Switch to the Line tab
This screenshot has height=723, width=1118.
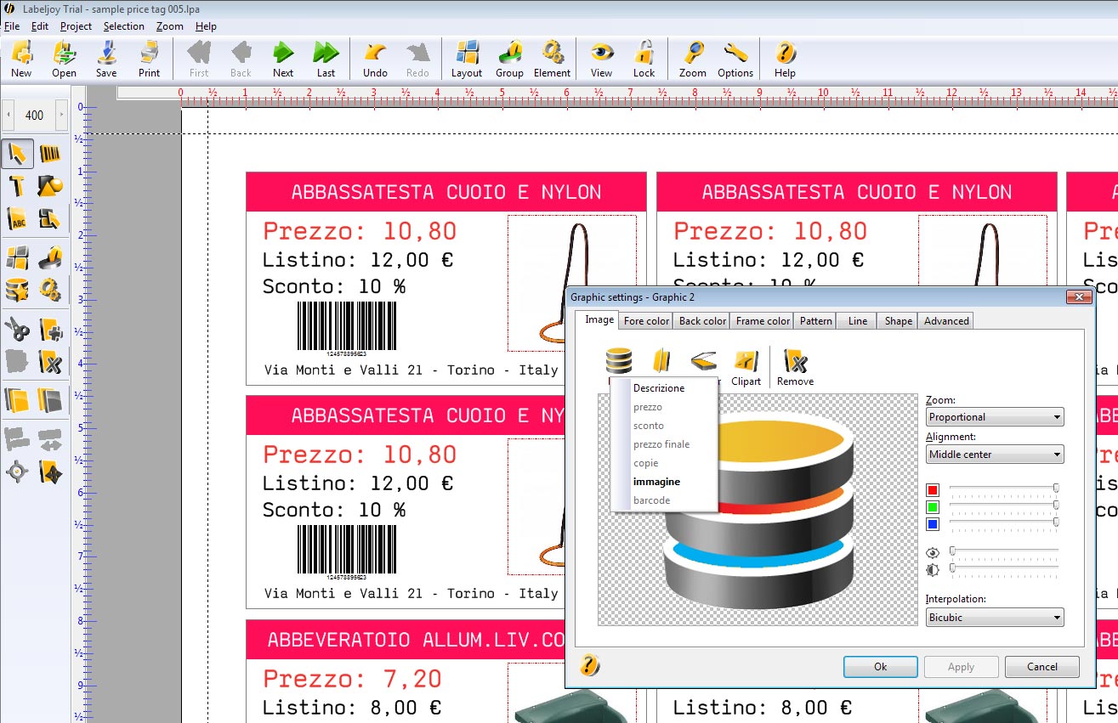[858, 321]
